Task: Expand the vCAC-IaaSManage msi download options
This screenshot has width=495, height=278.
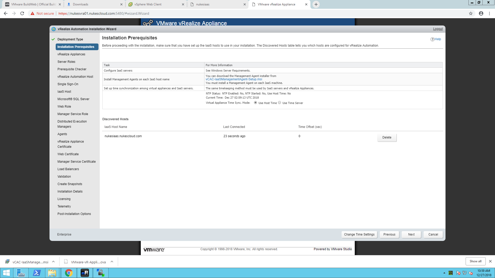Action: 53,262
